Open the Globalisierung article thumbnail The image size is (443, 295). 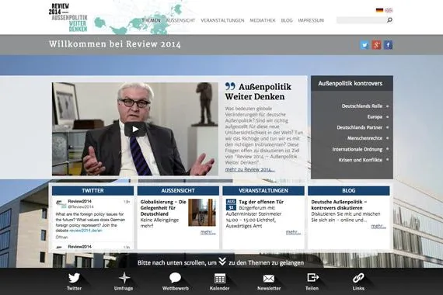pyautogui.click(x=202, y=212)
